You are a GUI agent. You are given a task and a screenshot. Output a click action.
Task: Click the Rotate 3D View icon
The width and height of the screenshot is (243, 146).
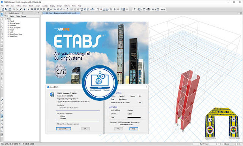(x=68, y=9)
